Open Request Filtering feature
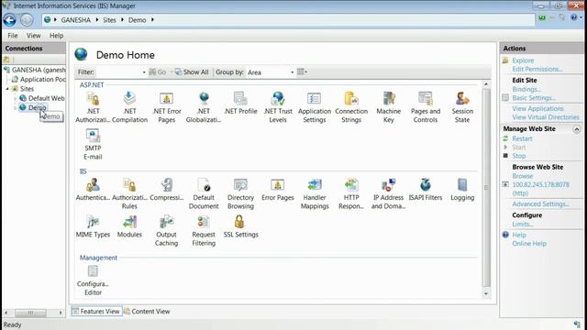Viewport: 587px width, 330px height. tap(204, 230)
